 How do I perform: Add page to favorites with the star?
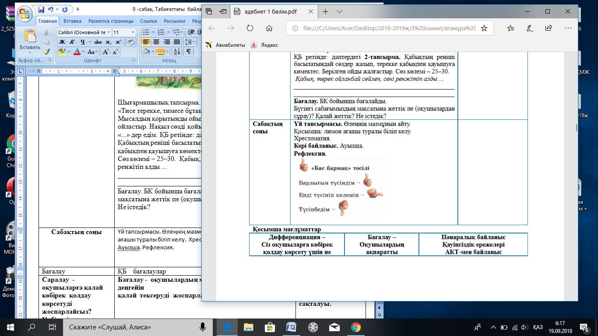[484, 28]
